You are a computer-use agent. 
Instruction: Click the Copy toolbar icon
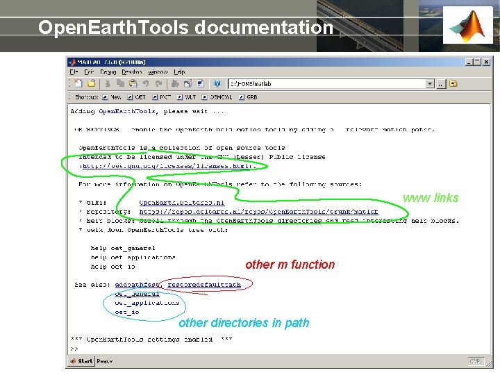point(120,83)
